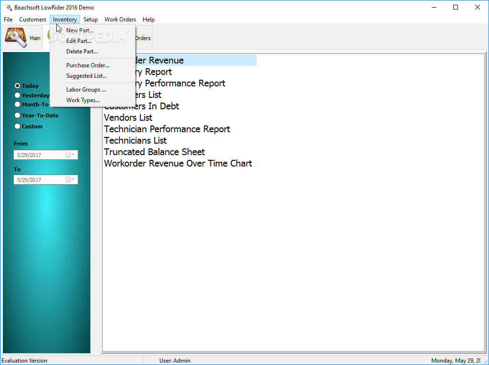
Task: Click the Work Orders toolbar button
Action: pyautogui.click(x=143, y=38)
